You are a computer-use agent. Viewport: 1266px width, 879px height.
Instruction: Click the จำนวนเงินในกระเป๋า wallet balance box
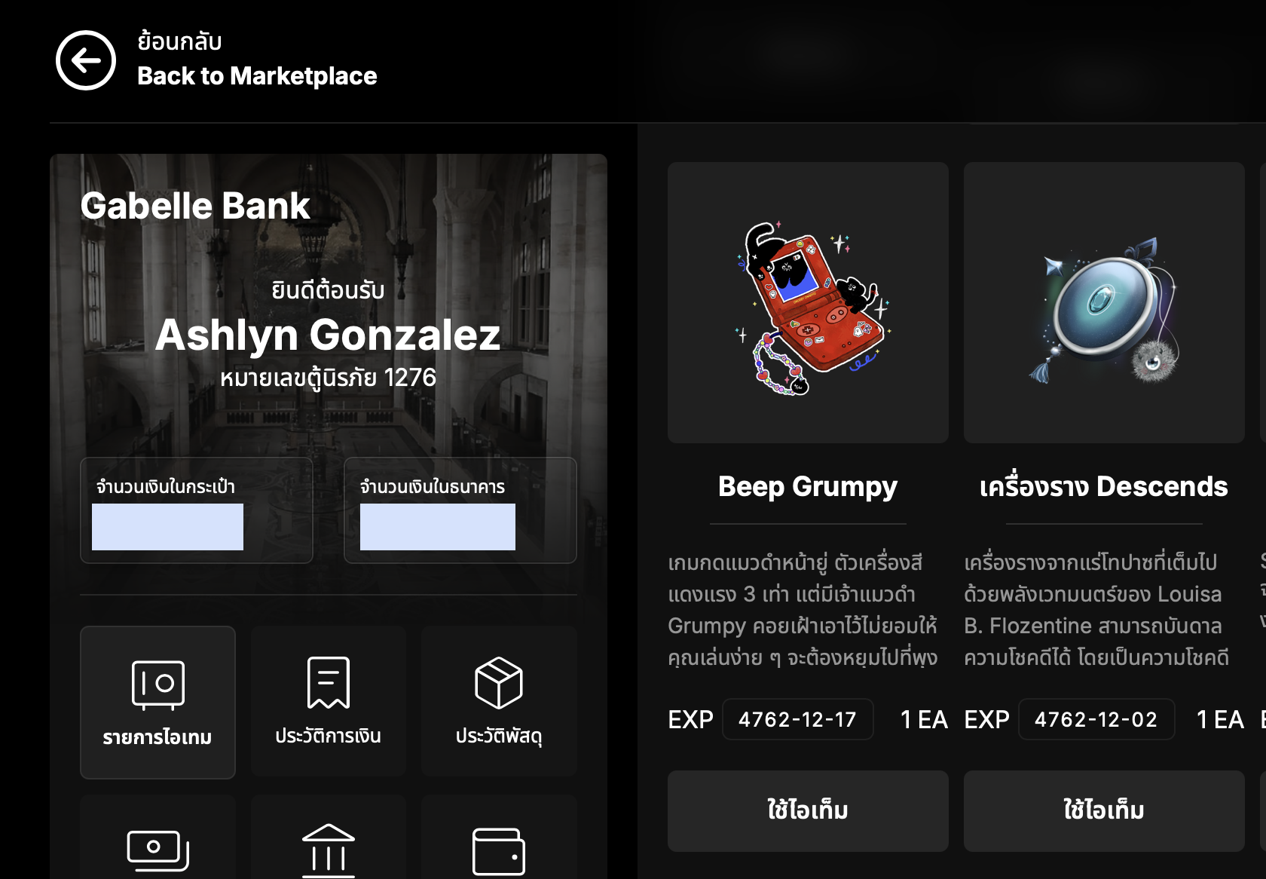coord(197,510)
